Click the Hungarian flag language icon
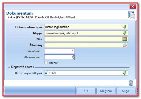The width and height of the screenshot is (141, 99). click(x=125, y=39)
